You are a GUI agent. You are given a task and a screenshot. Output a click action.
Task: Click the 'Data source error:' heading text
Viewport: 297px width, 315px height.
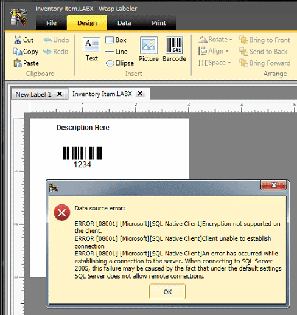coord(100,209)
